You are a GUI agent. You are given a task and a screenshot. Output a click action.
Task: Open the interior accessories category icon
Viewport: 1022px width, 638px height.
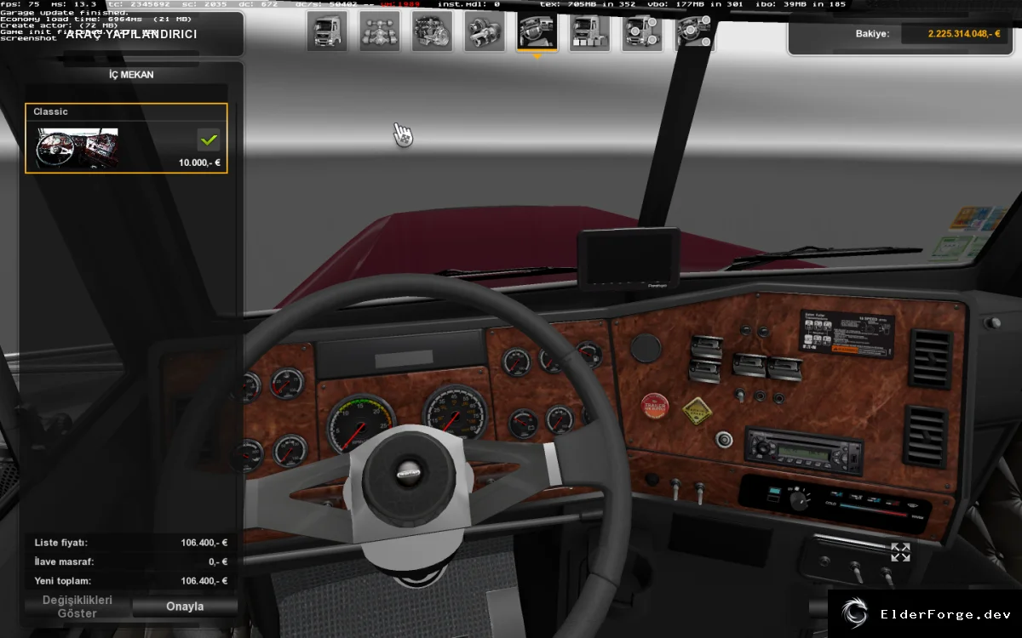click(x=694, y=31)
